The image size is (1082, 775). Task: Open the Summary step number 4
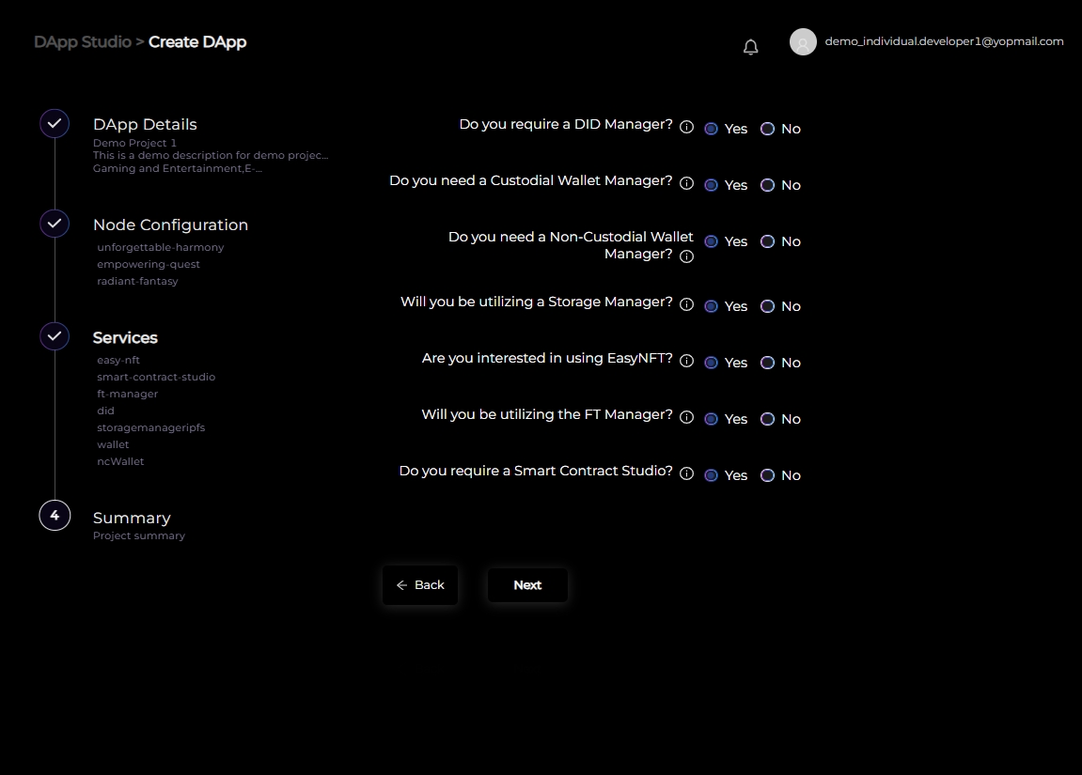55,516
